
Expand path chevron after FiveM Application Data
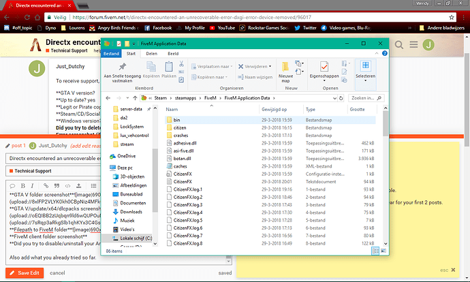(274, 98)
